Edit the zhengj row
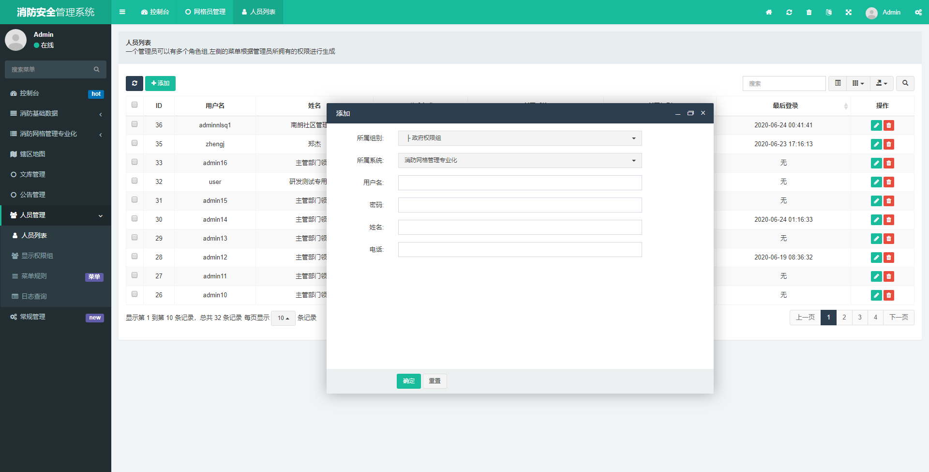 tap(876, 144)
